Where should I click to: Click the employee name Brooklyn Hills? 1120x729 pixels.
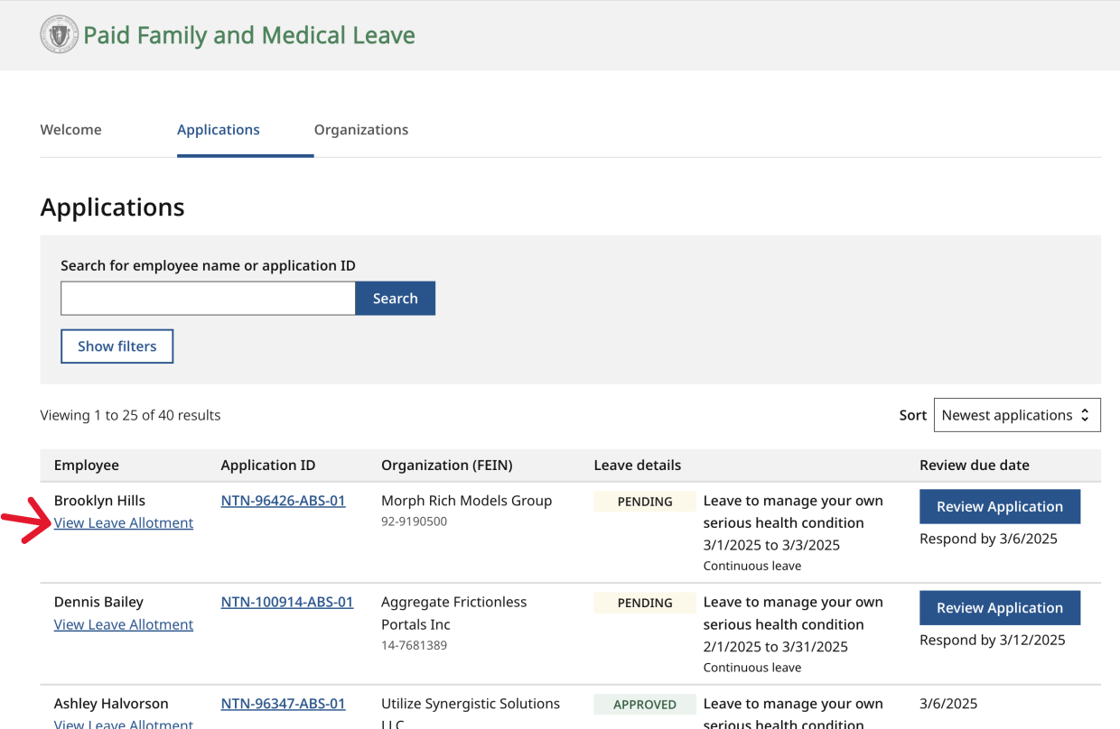pyautogui.click(x=99, y=501)
